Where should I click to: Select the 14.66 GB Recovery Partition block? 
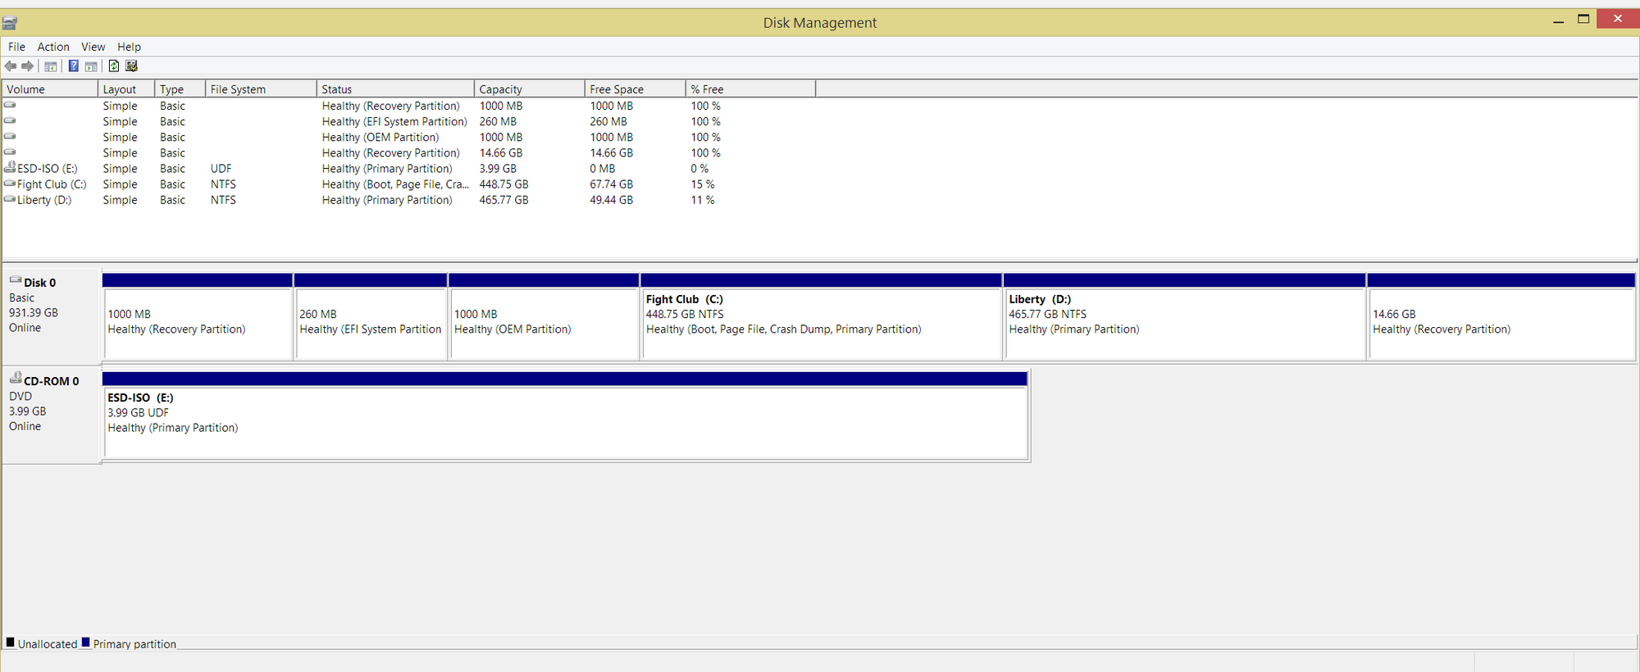tap(1501, 316)
